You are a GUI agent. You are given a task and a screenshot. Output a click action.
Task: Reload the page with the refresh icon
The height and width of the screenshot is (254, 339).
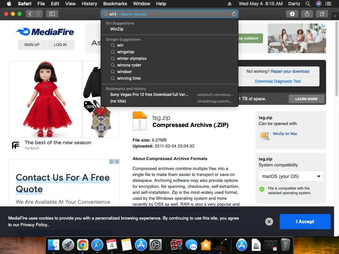pyautogui.click(x=234, y=14)
